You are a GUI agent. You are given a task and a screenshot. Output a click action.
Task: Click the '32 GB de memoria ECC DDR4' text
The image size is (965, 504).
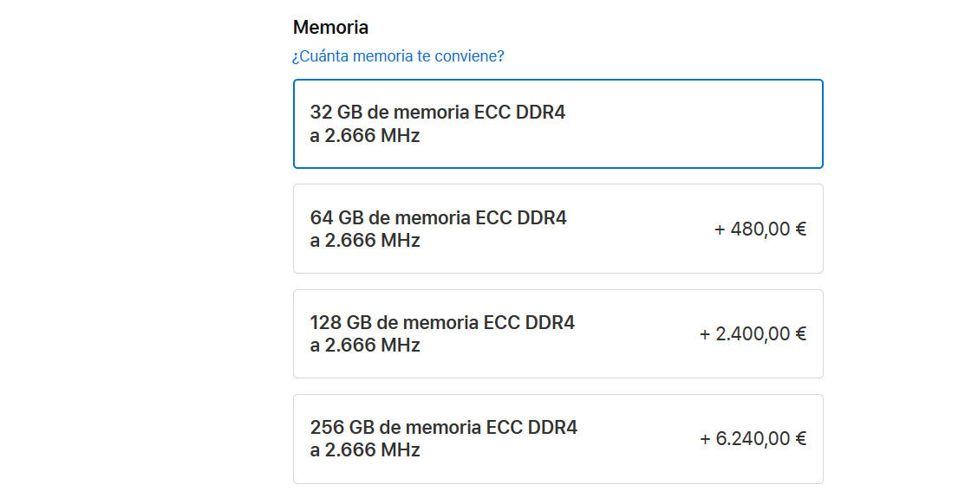pos(438,112)
